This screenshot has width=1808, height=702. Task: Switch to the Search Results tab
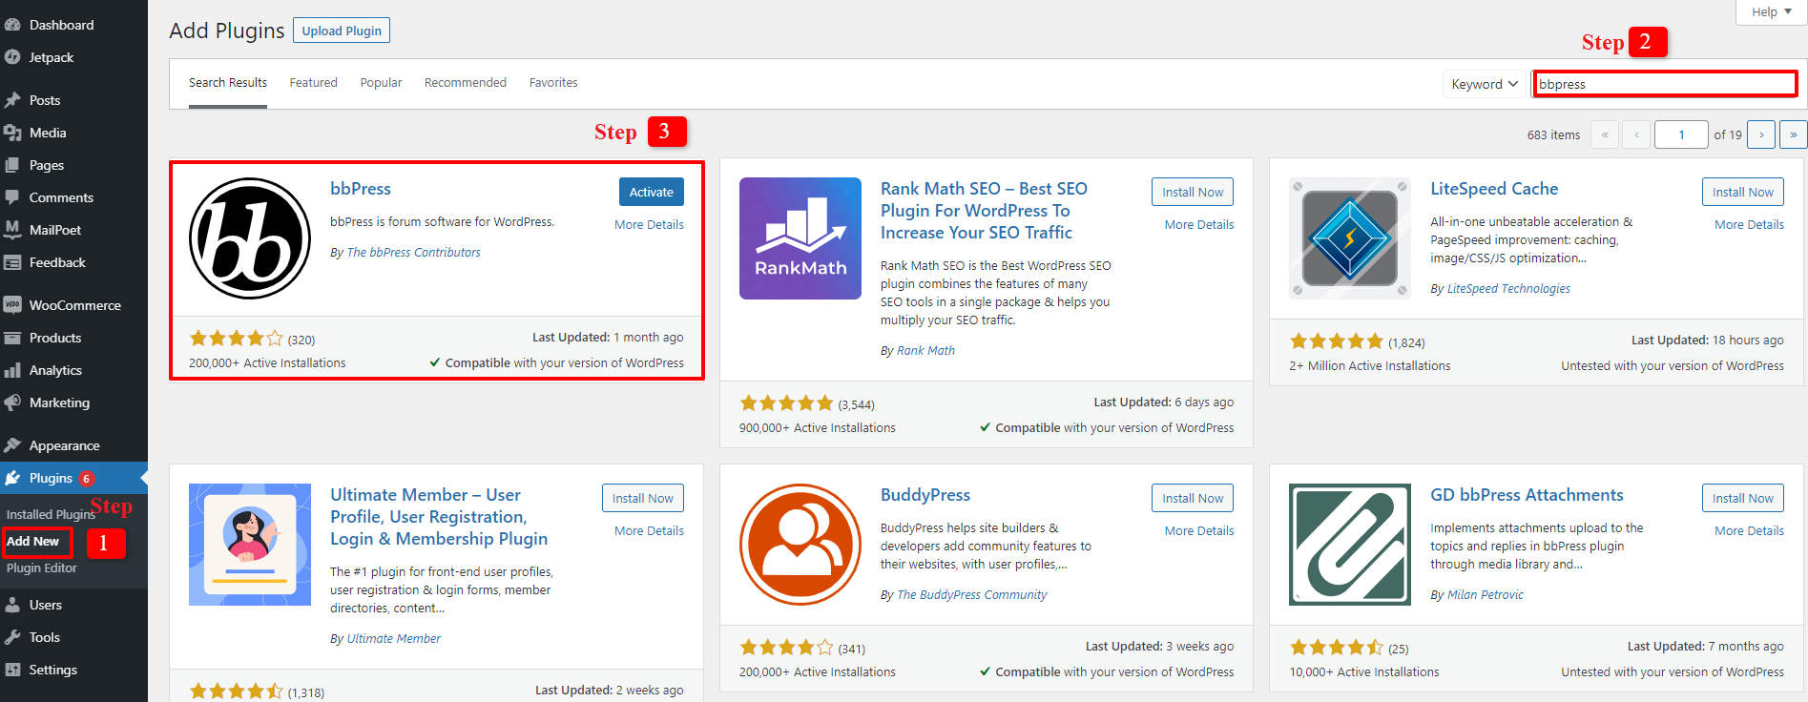[x=228, y=83]
